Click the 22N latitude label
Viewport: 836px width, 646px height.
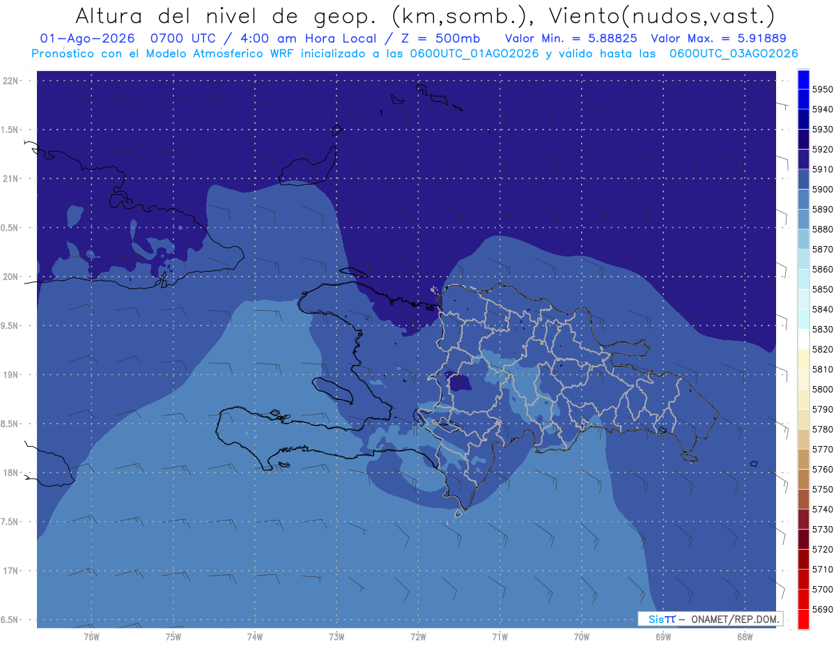coord(10,81)
